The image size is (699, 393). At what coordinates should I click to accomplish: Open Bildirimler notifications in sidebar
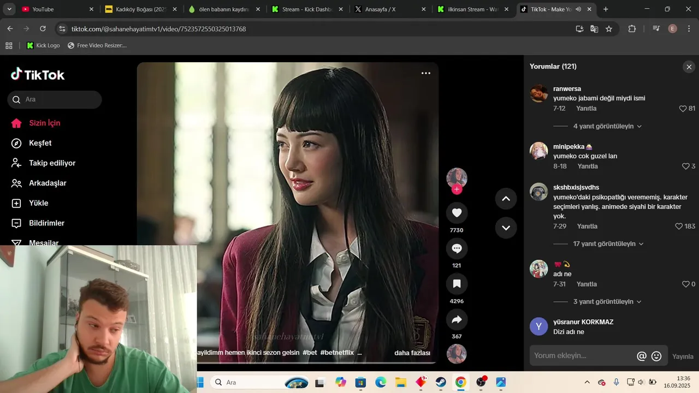click(38, 223)
